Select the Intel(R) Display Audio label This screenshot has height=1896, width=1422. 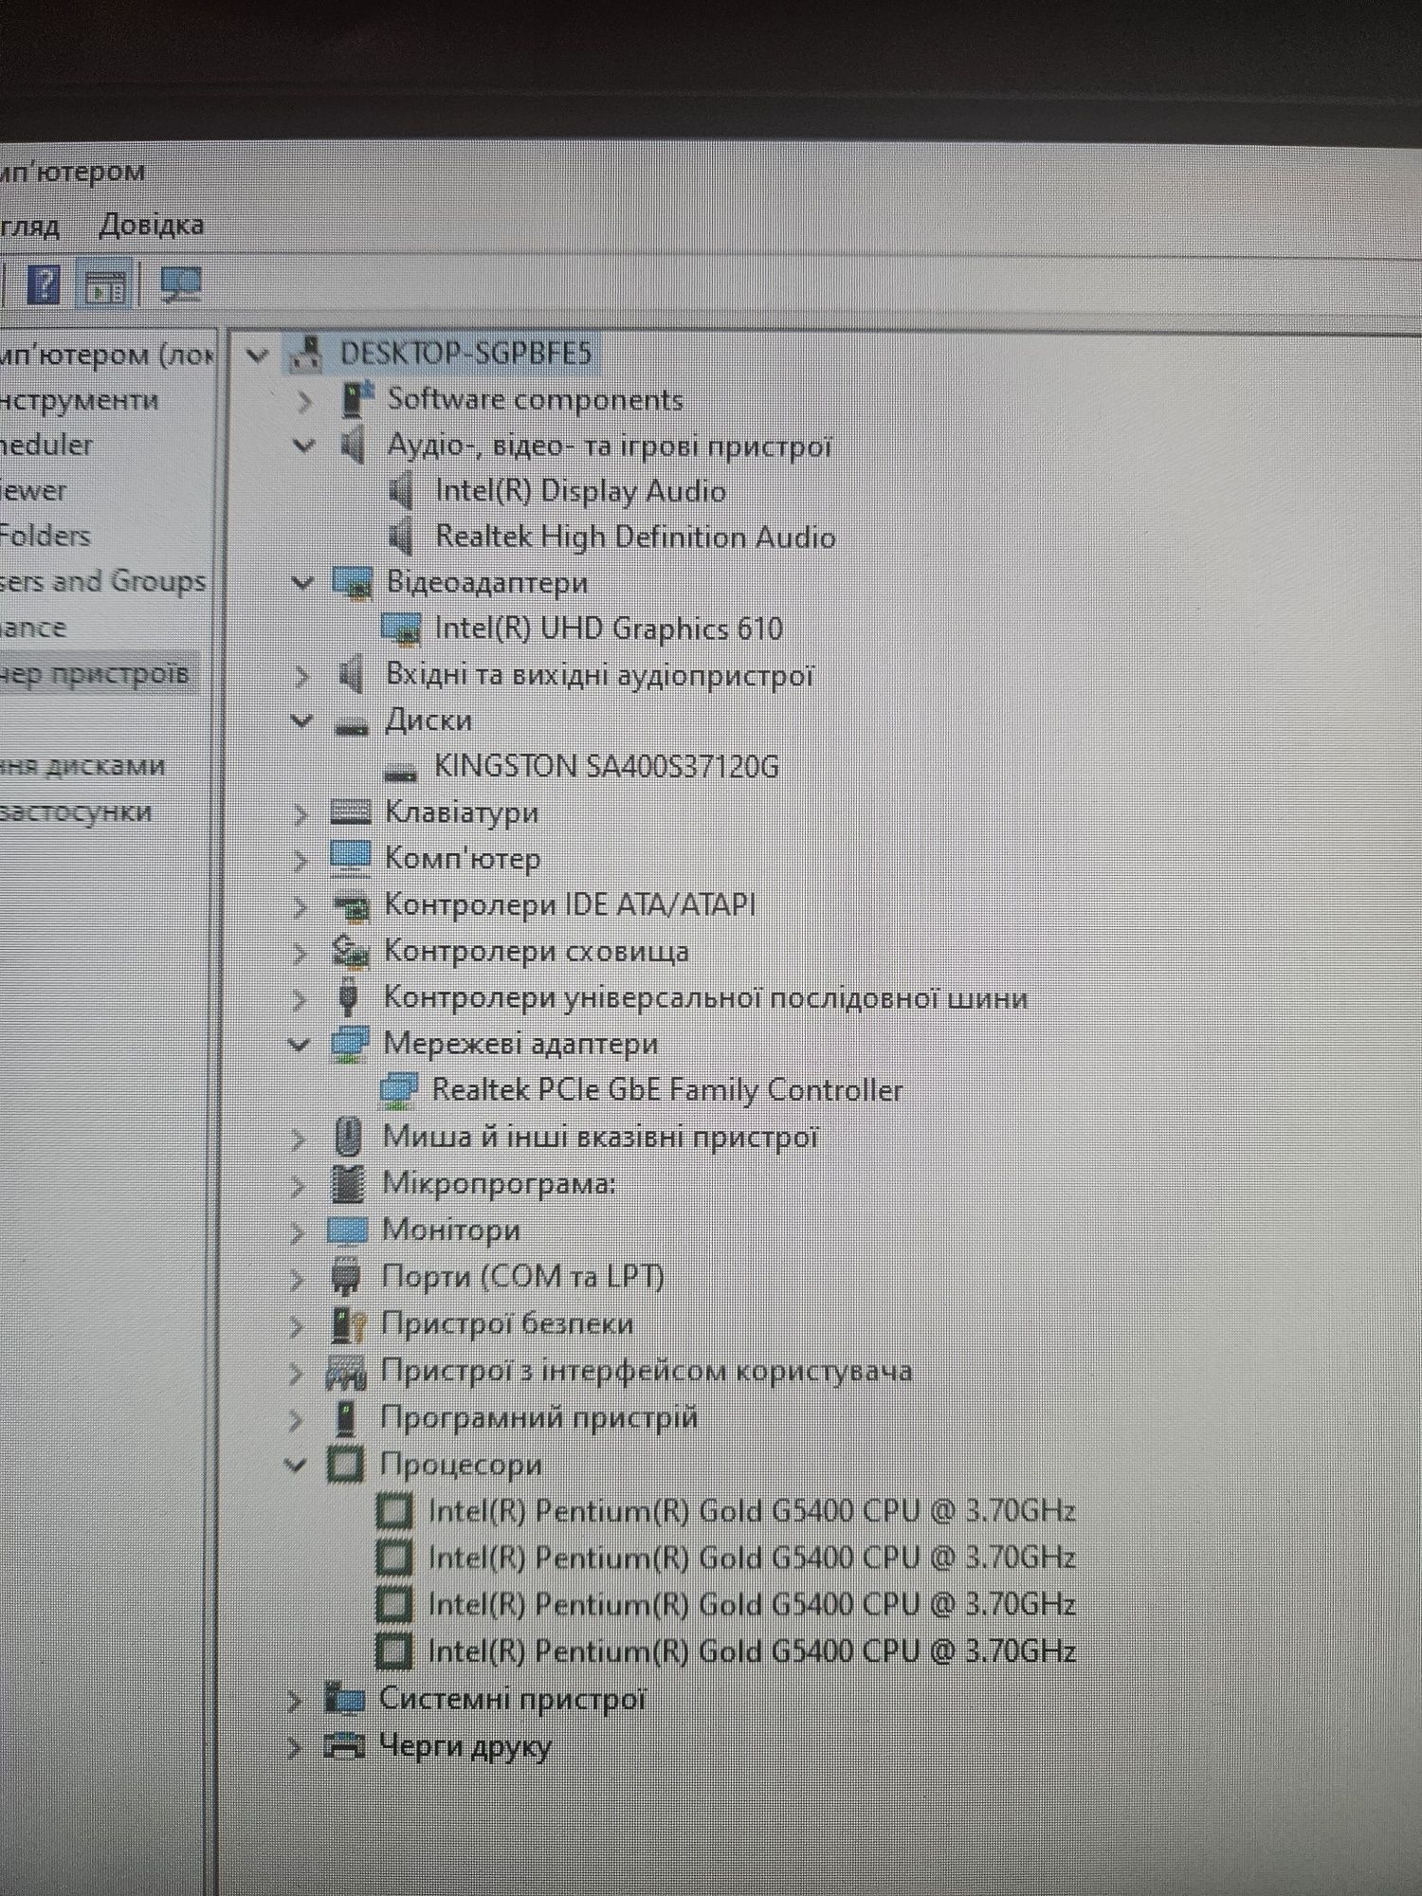pos(581,491)
